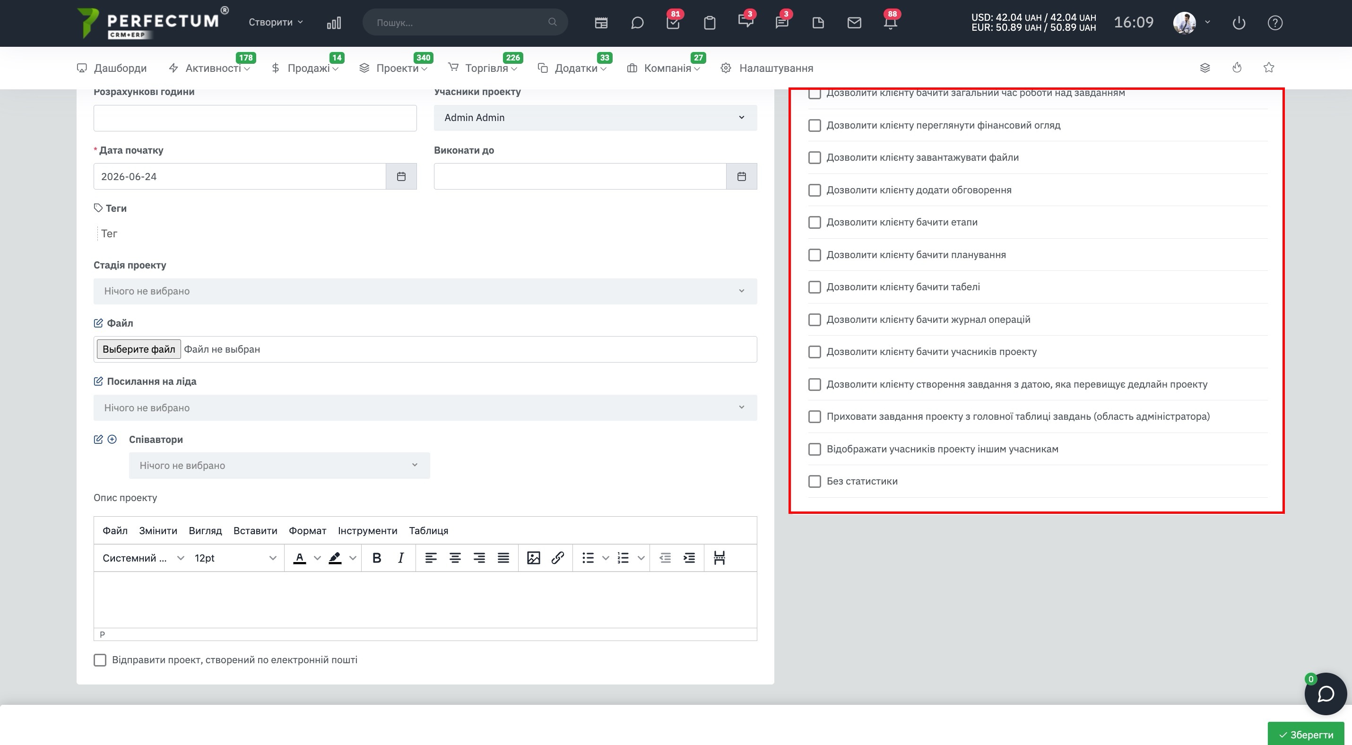Toggle bold formatting in editor

[376, 558]
